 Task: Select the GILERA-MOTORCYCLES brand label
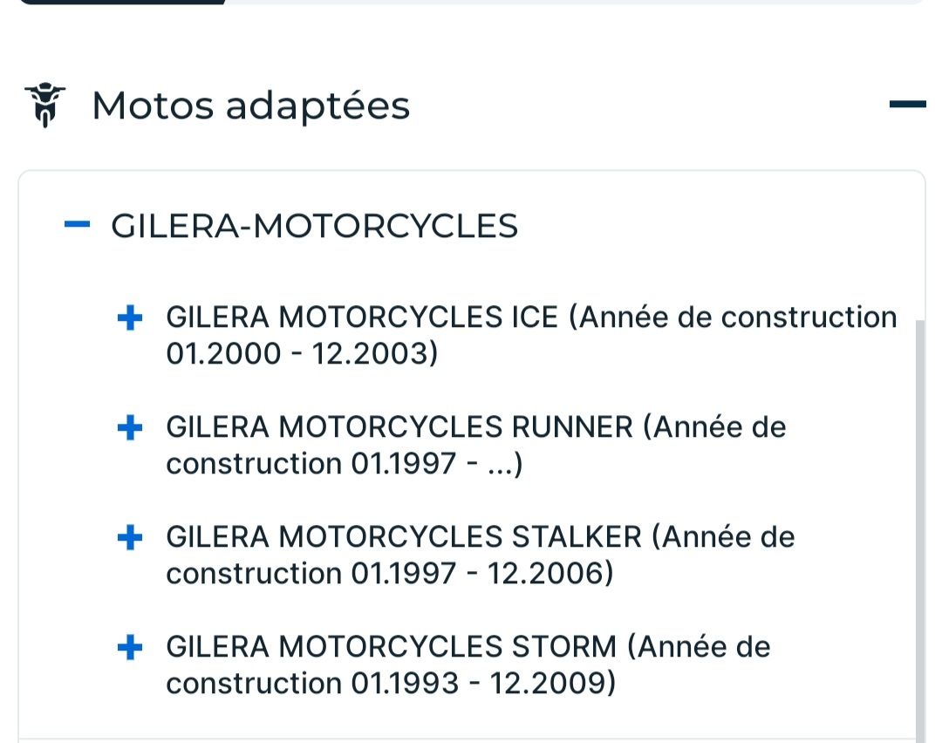coord(314,226)
